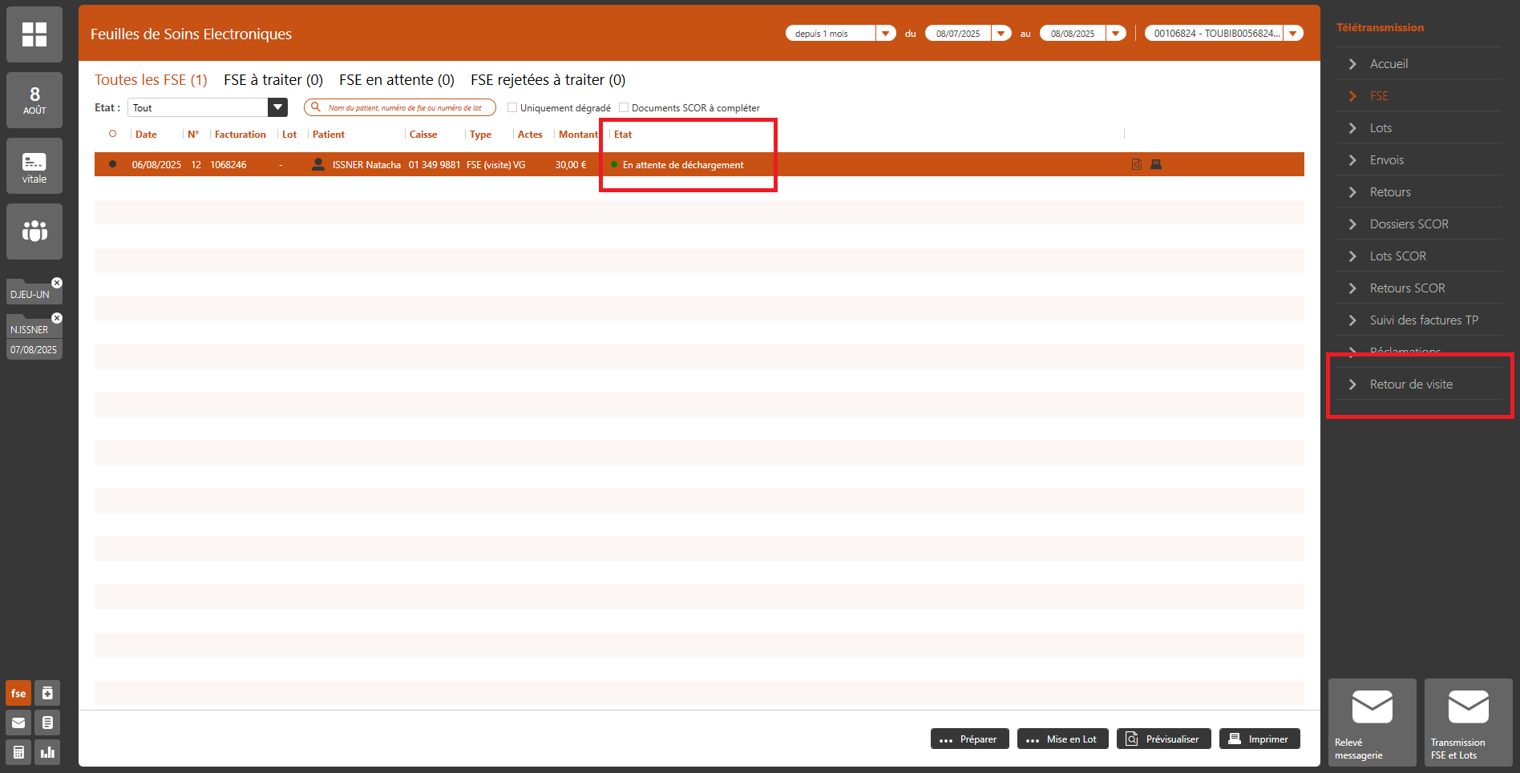The height and width of the screenshot is (773, 1520).
Task: Expand the depuis 1 mois period dropdown
Action: tap(885, 34)
